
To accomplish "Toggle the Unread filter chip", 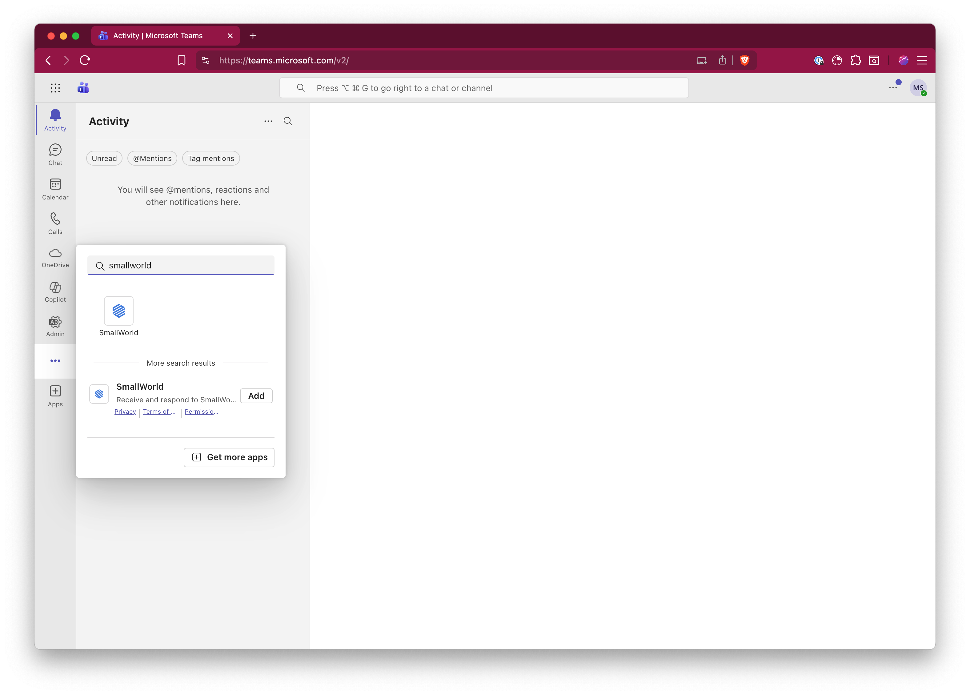I will pos(104,158).
